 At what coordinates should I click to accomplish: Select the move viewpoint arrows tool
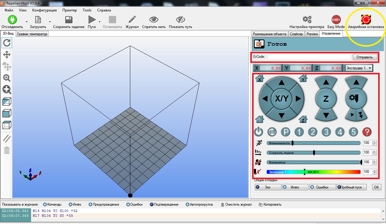(x=7, y=54)
